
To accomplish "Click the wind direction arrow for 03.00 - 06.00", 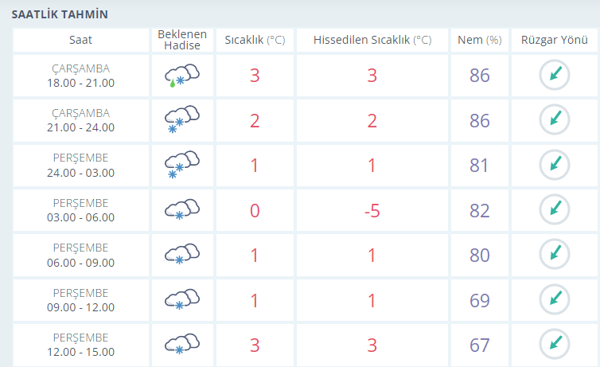I will [x=555, y=209].
